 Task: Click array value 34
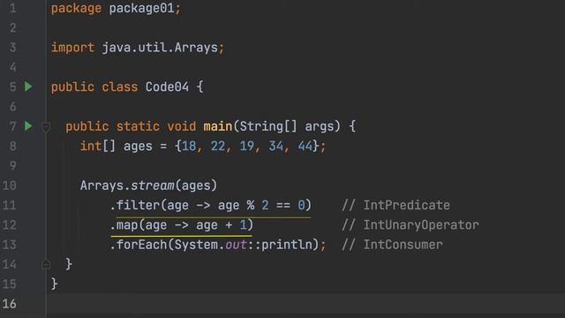(276, 146)
